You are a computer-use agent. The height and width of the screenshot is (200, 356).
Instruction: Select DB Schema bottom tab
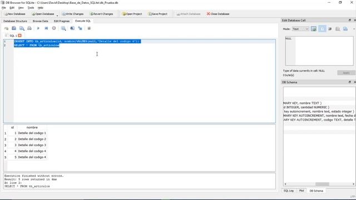317,191
